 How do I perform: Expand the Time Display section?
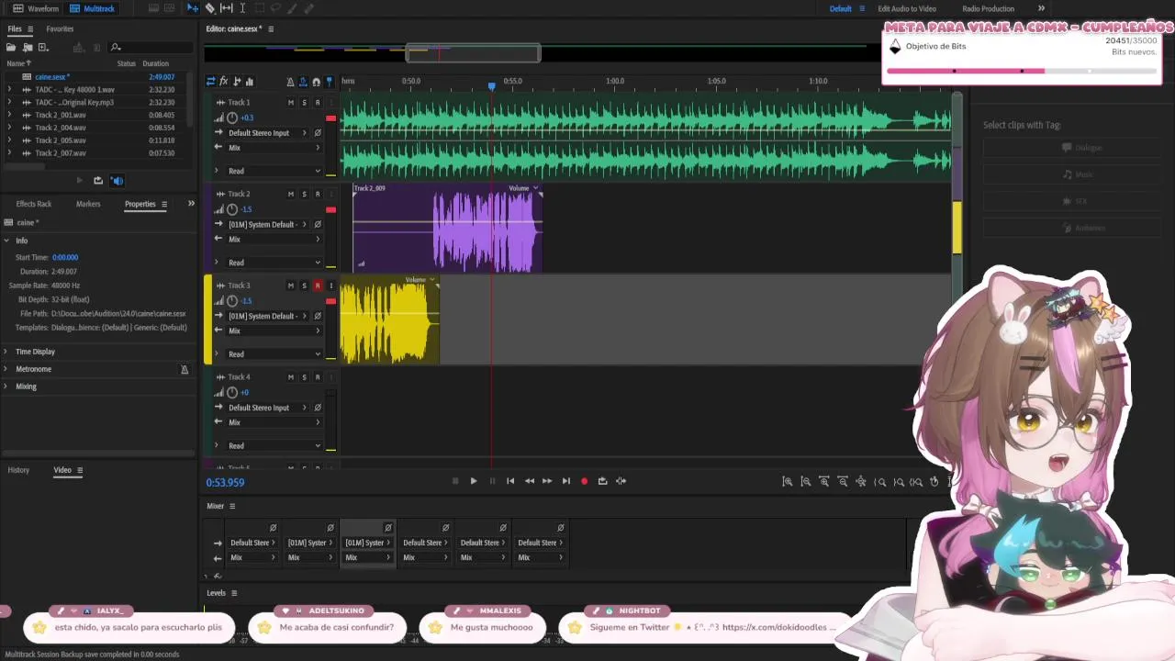click(6, 352)
